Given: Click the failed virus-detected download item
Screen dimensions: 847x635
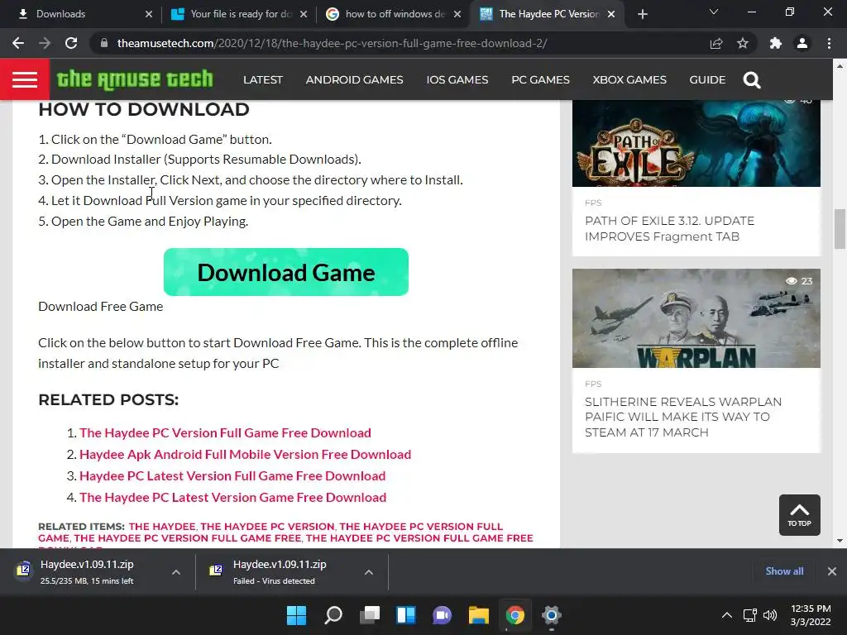Looking at the screenshot, I should [x=280, y=572].
